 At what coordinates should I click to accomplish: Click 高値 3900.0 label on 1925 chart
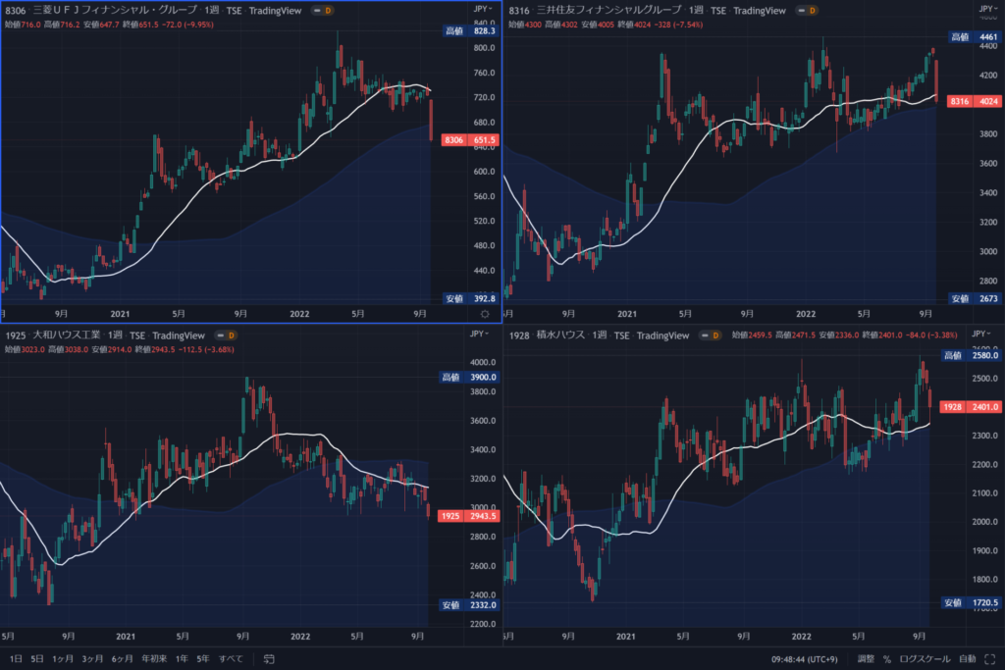tap(469, 378)
